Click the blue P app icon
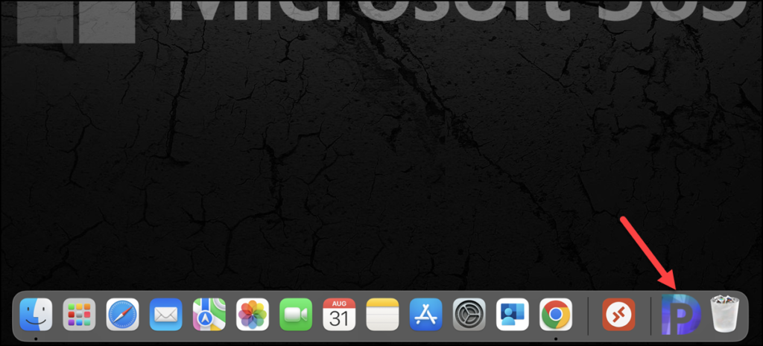Image resolution: width=763 pixels, height=346 pixels. (x=681, y=315)
